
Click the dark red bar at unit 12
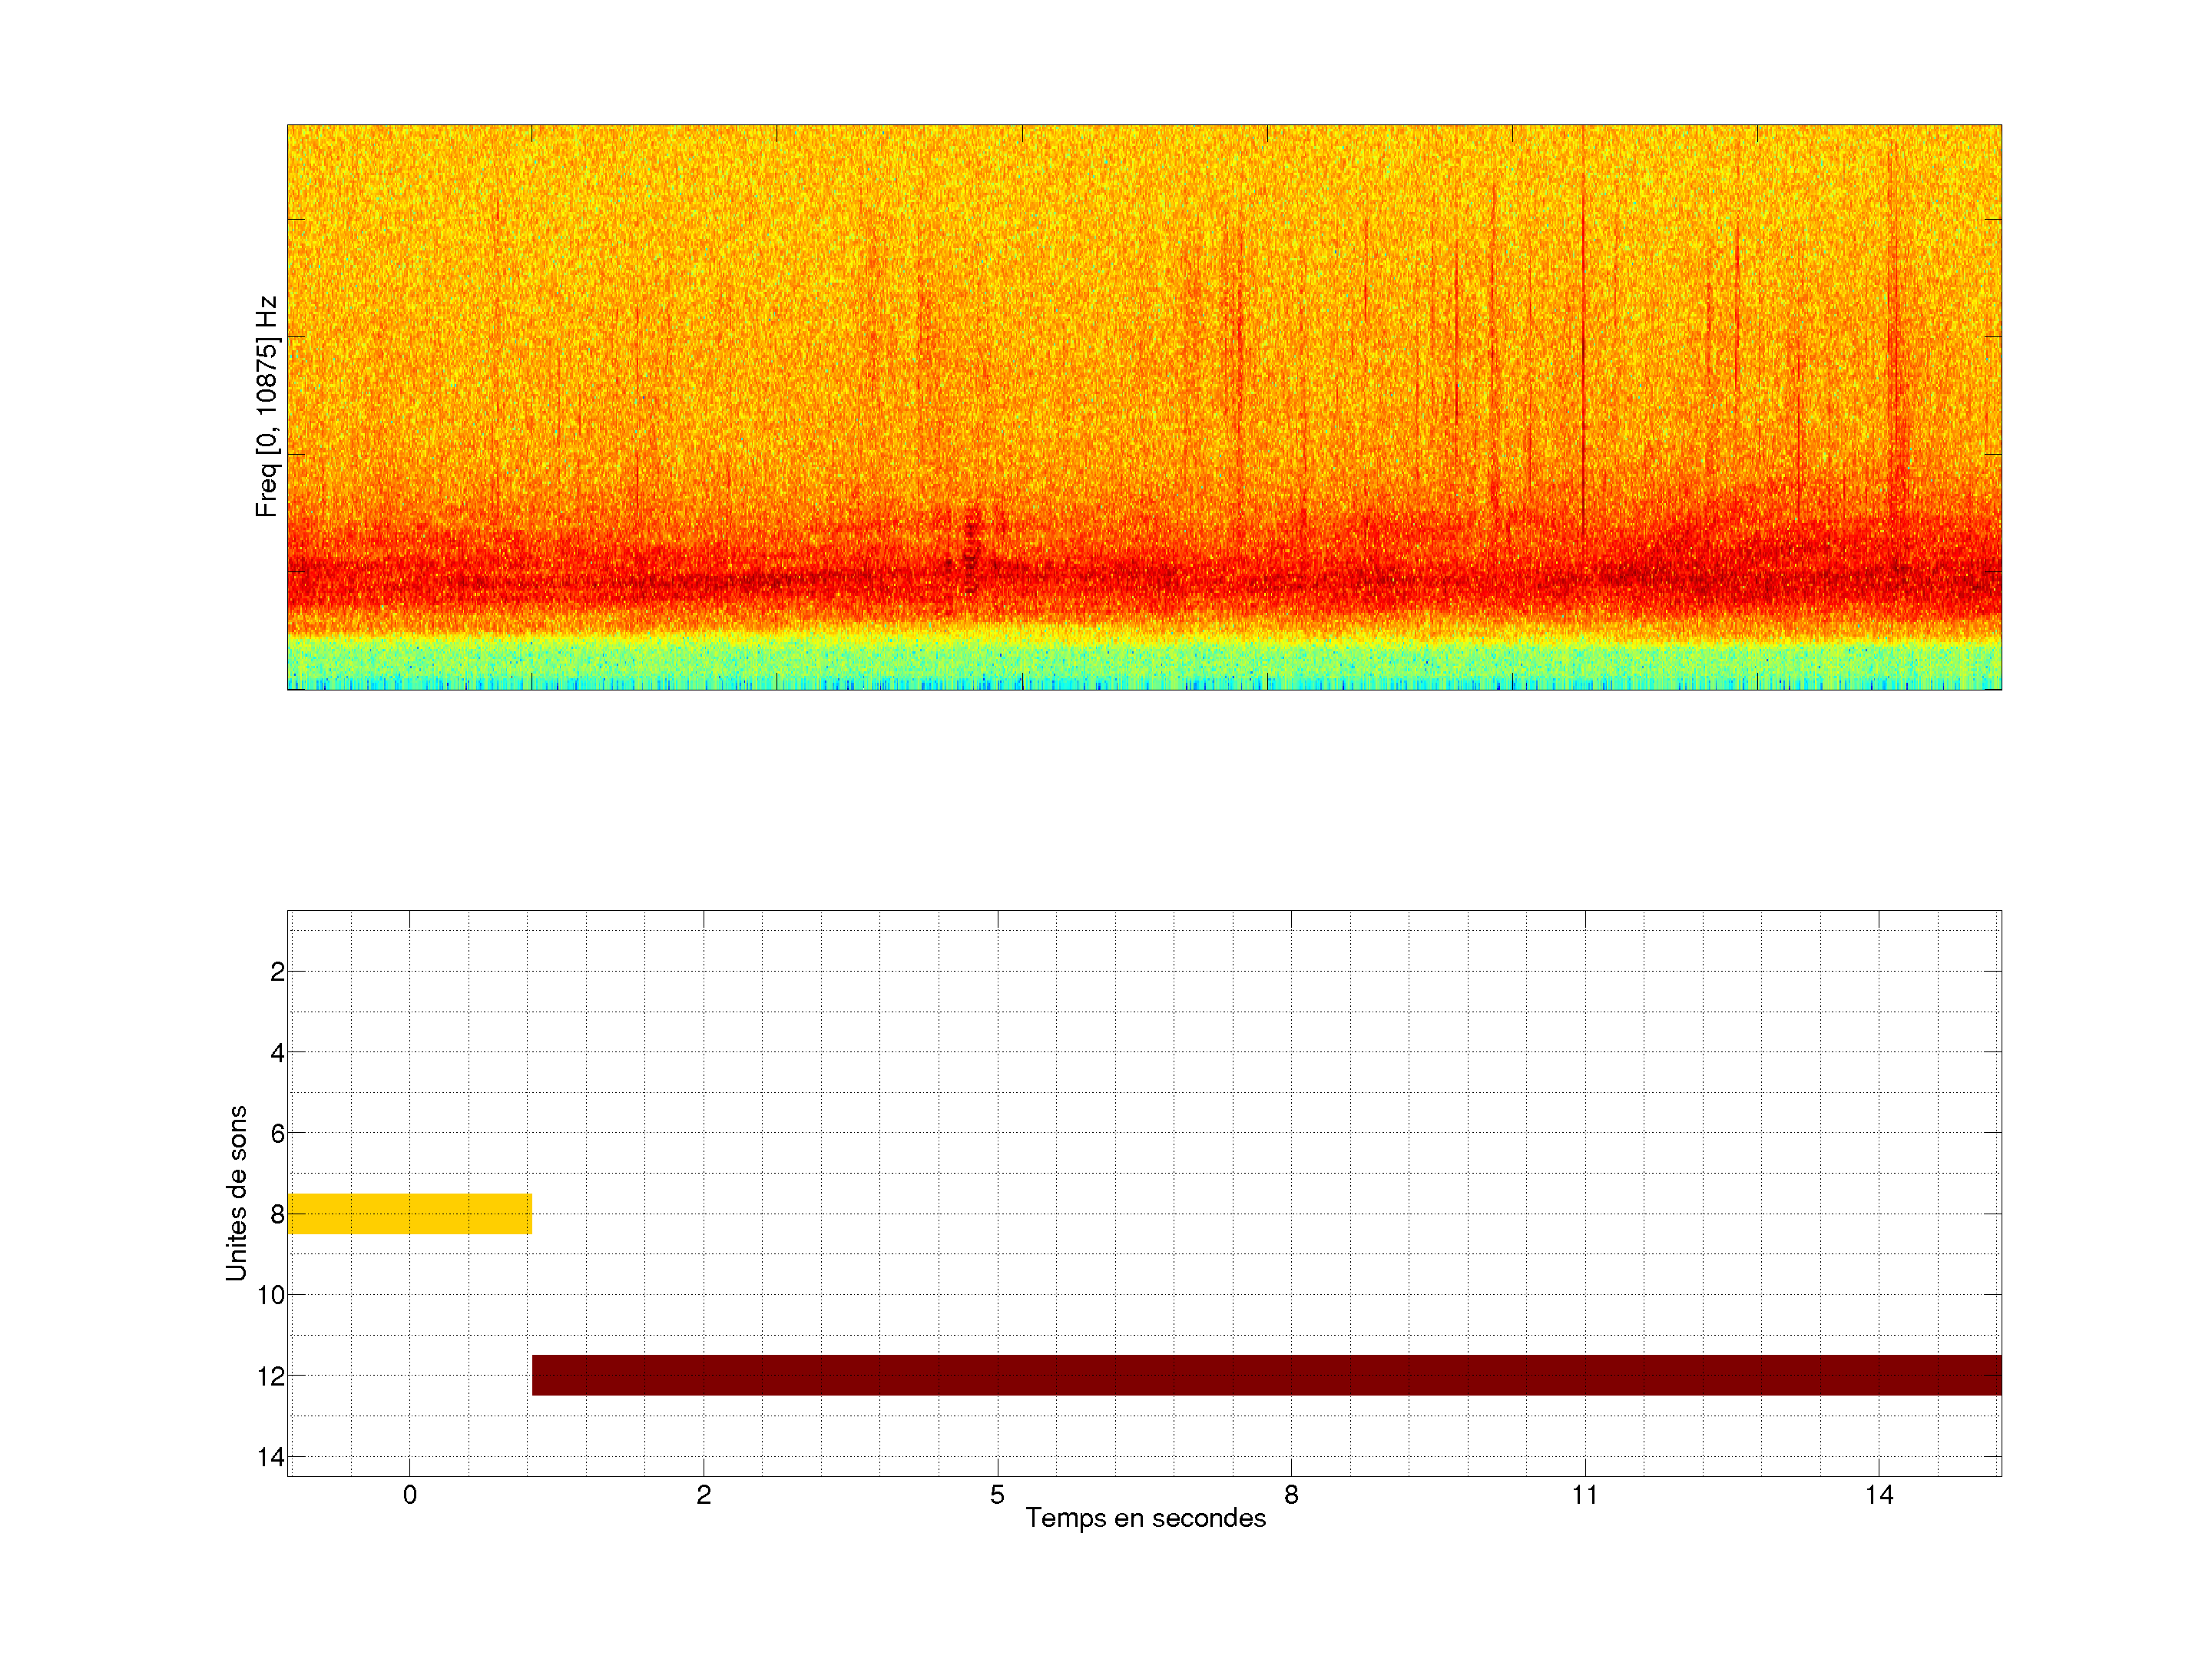point(1266,1375)
